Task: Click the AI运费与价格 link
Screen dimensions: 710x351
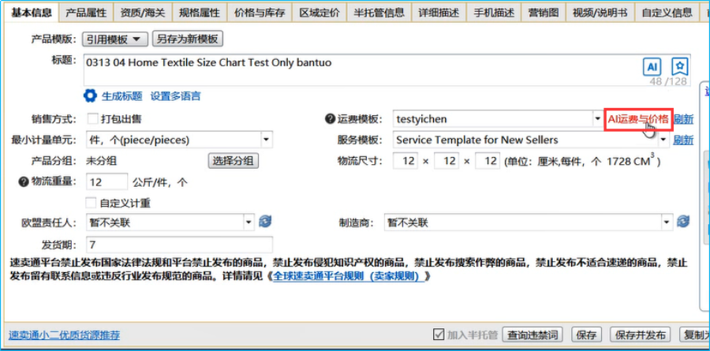Action: pos(638,119)
